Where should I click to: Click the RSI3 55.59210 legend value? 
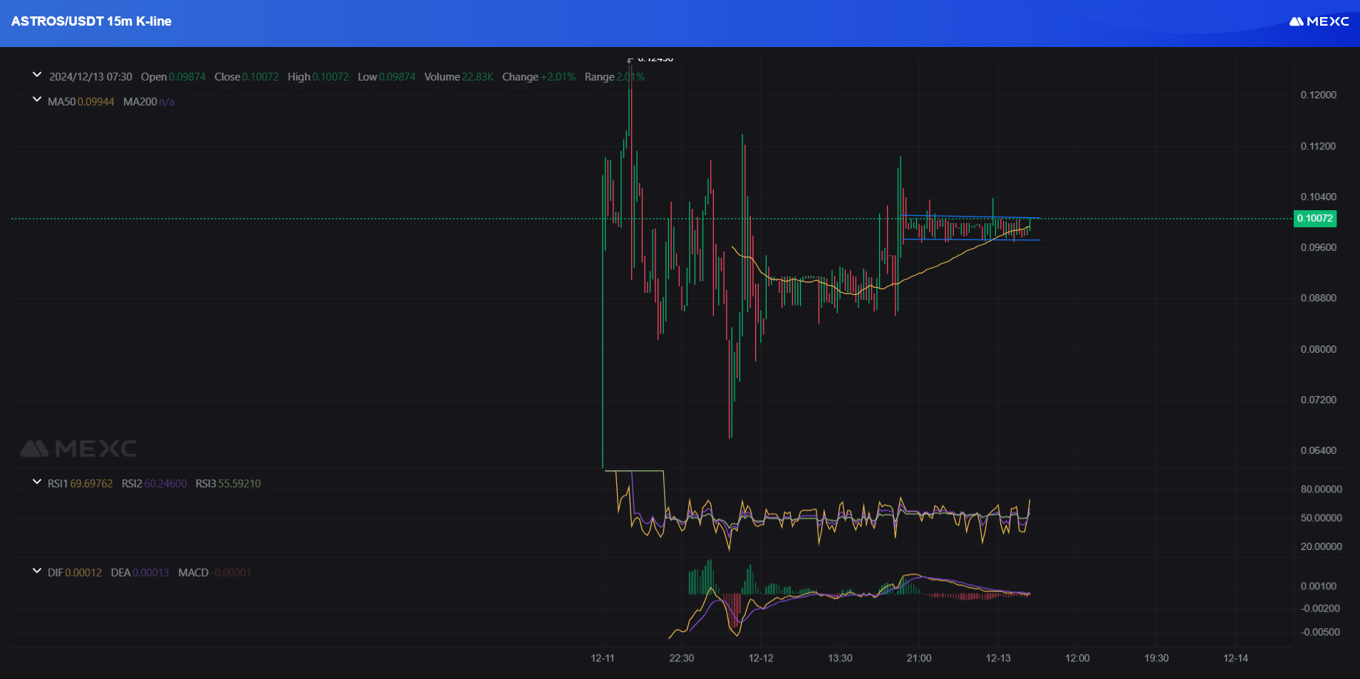click(228, 484)
